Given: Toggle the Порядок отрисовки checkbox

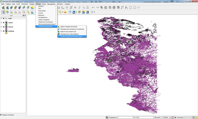Looking at the screenshot, I should [1, 115].
